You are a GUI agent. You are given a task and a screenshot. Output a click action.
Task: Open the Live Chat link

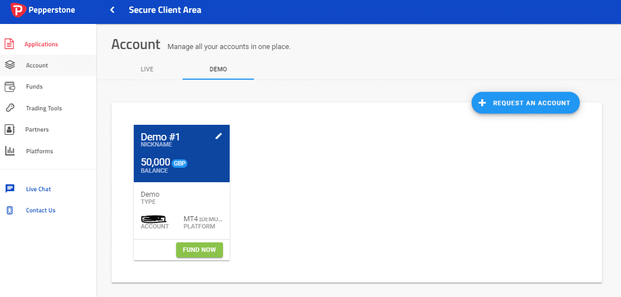38,189
